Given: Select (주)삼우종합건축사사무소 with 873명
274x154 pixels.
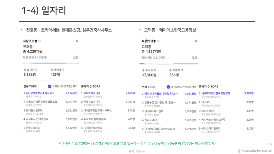Looking at the screenshot, I should [108, 112].
